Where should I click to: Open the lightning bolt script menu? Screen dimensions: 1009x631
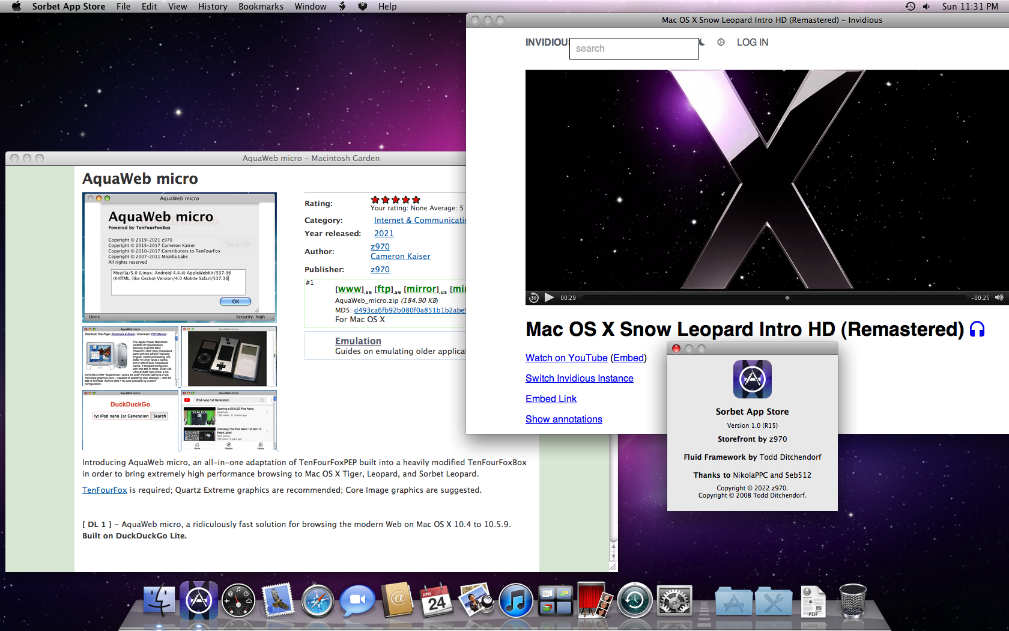click(342, 6)
